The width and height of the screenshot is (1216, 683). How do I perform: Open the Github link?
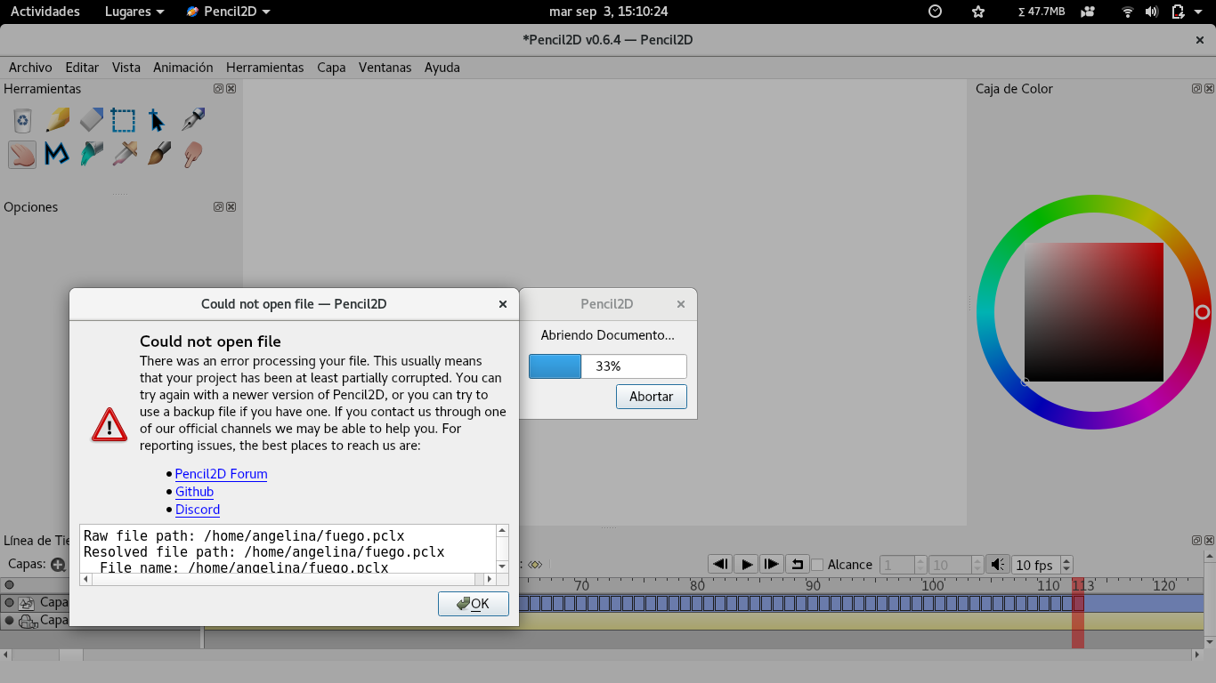pos(194,492)
